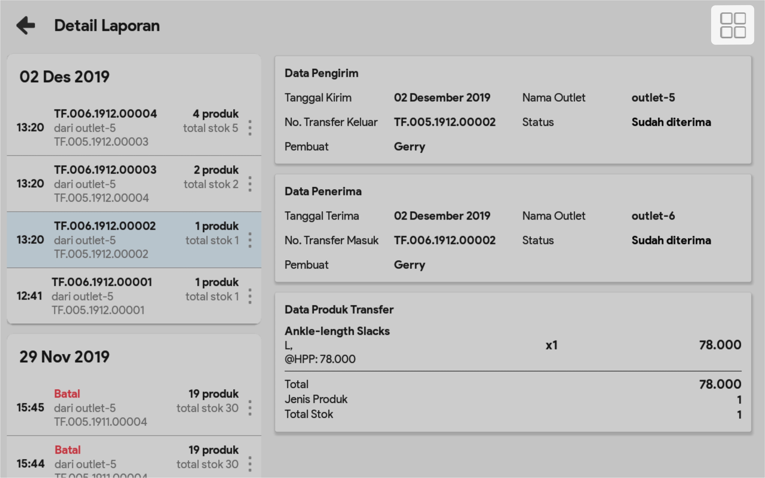This screenshot has width=765, height=478.
Task: Select highlighted transfer TF.006.1912.00002
Action: (x=126, y=240)
